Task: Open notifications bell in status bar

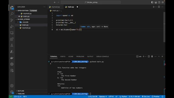Action: [x=163, y=97]
